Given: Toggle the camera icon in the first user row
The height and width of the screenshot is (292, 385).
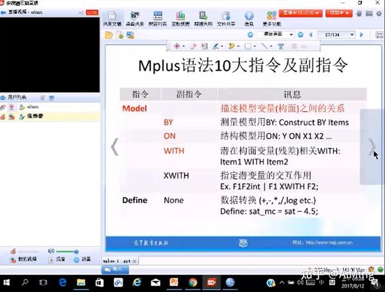Looking at the screenshot, I should [12, 107].
